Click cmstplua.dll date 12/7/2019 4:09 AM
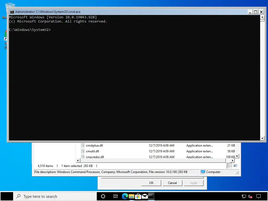The image size is (268, 201). tap(161, 146)
